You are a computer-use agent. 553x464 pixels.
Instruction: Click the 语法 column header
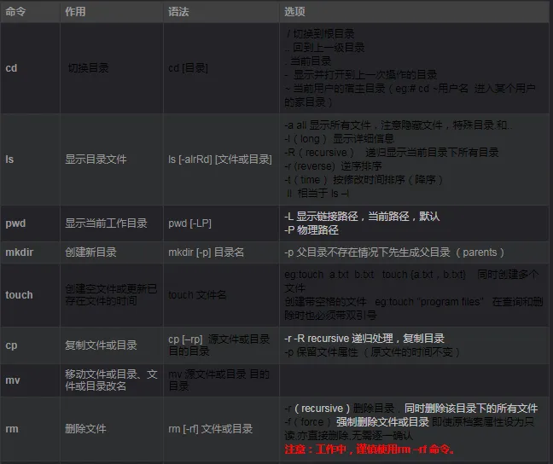pos(221,12)
